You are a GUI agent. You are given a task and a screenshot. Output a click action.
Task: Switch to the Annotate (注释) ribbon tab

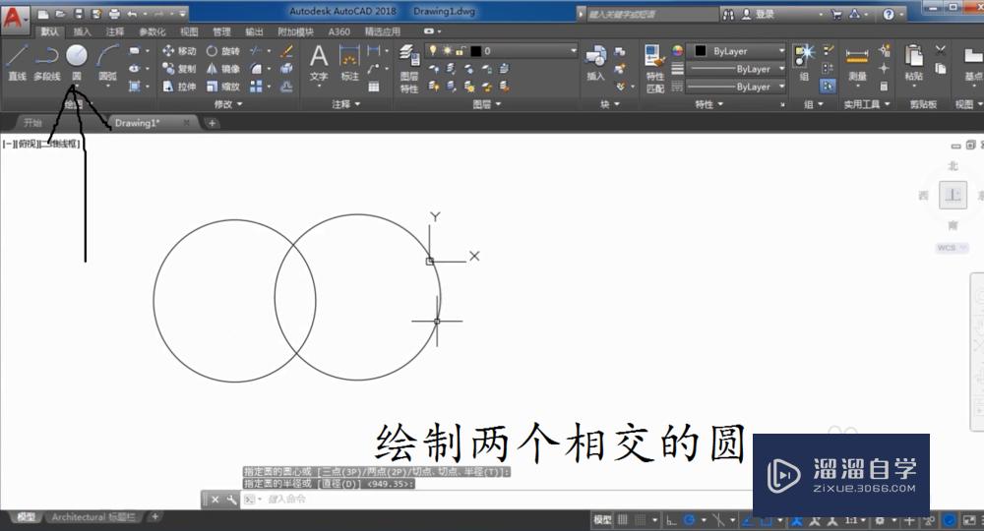(115, 31)
